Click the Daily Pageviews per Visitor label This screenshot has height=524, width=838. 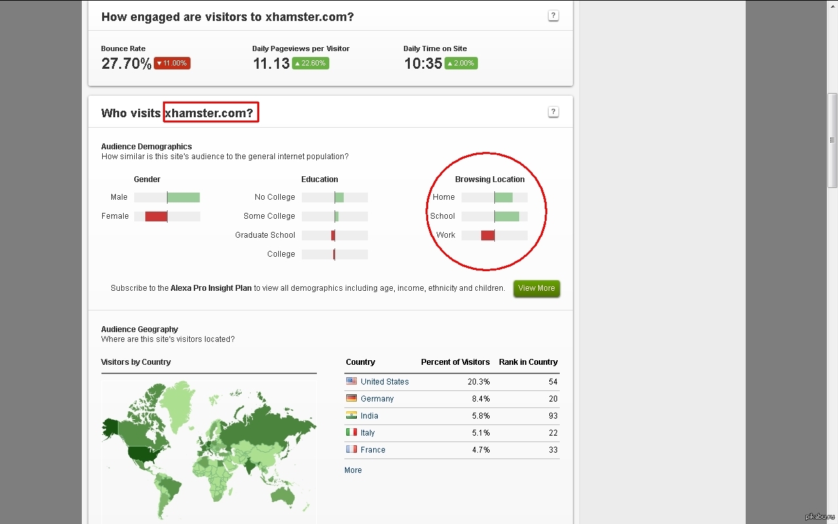[301, 48]
